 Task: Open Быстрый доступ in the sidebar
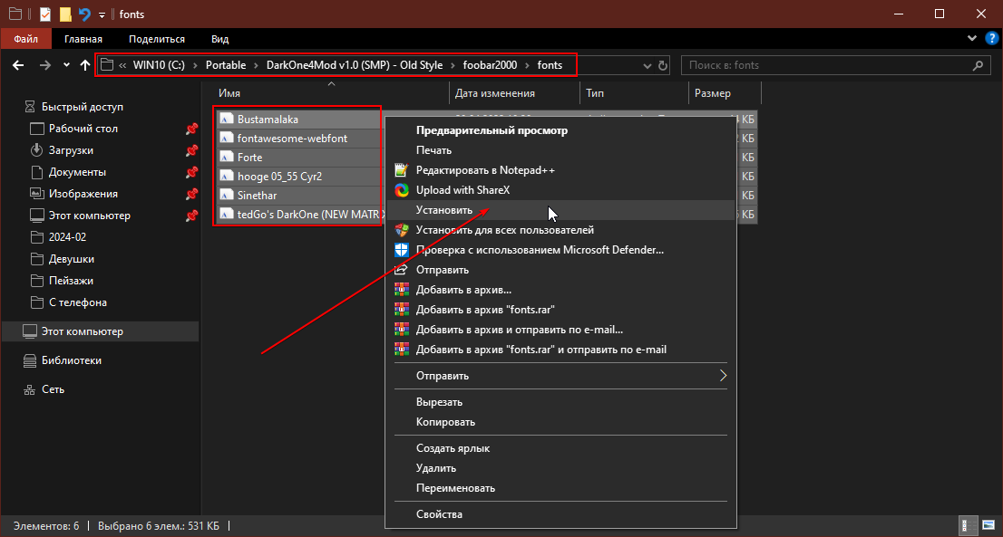(x=82, y=107)
